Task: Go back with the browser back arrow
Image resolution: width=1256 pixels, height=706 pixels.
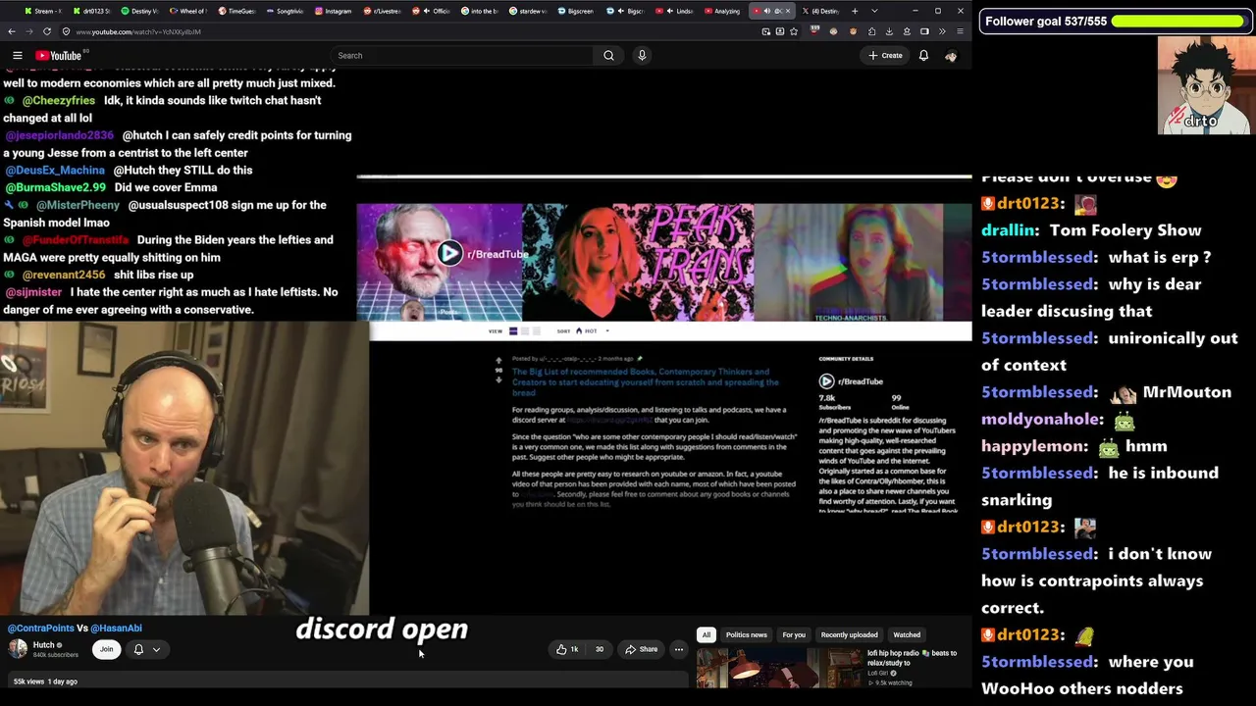Action: (x=12, y=31)
